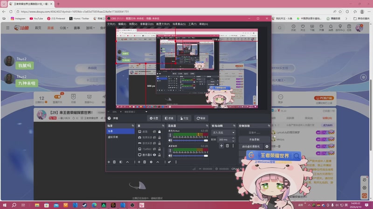This screenshot has width=373, height=209.
Task: Open 桌面音频 channel three-dot options
Action: [x=170, y=150]
